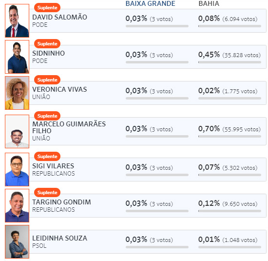Open the VERONICA VIVAS candidate name

pyautogui.click(x=59, y=89)
